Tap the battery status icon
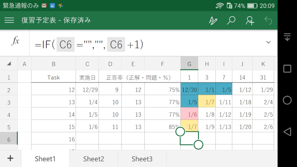Viewport: 297px width, 167px height. point(252,6)
